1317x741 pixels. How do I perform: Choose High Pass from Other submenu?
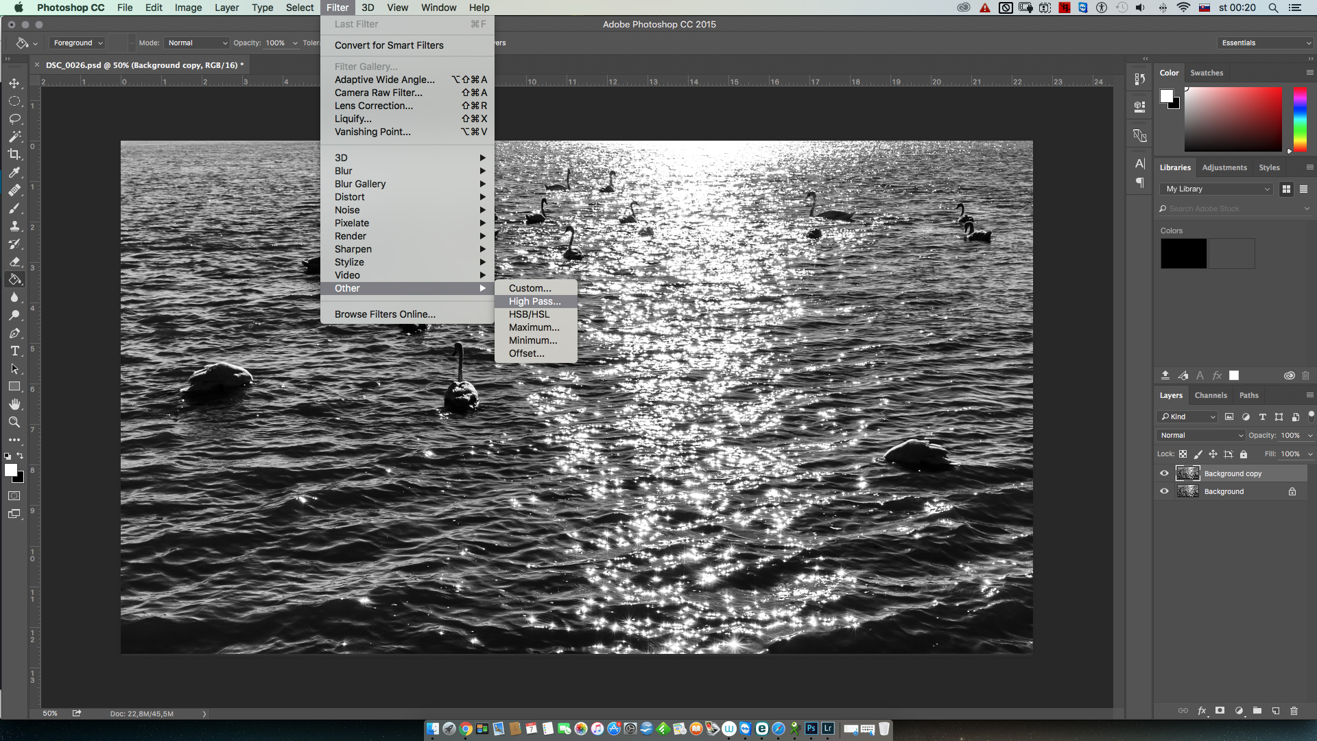pyautogui.click(x=534, y=301)
